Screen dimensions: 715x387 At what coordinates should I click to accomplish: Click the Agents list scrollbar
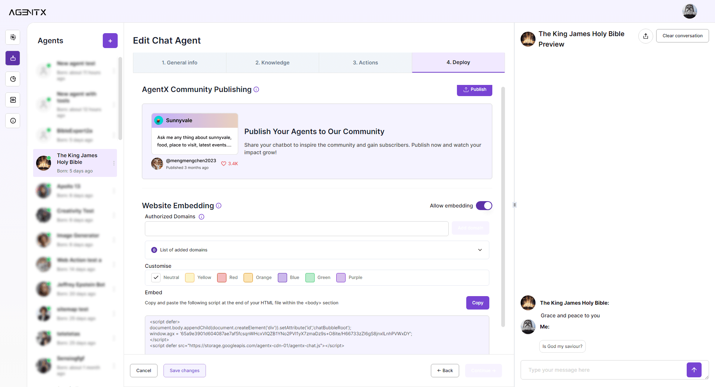(120, 99)
